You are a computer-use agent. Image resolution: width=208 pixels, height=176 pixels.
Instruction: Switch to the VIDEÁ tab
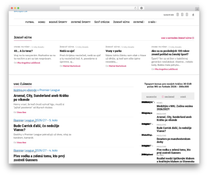183,97
